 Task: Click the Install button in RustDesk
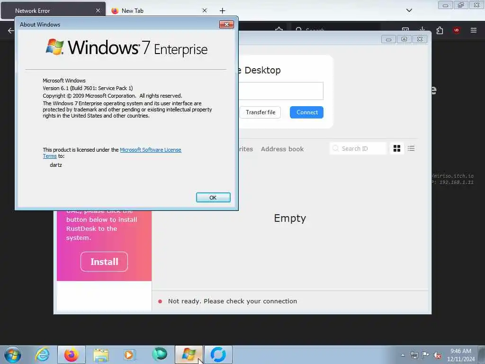[x=104, y=262]
